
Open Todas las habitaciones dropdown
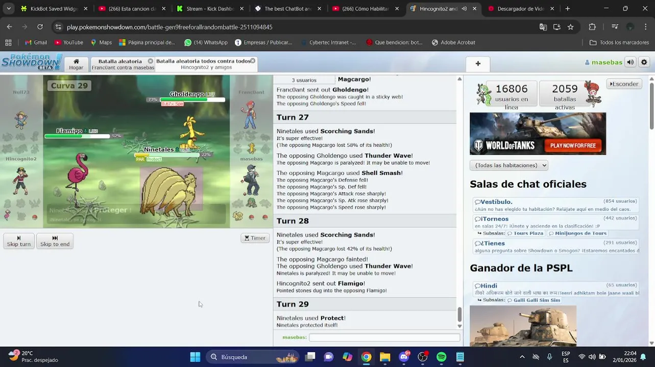[509, 165]
